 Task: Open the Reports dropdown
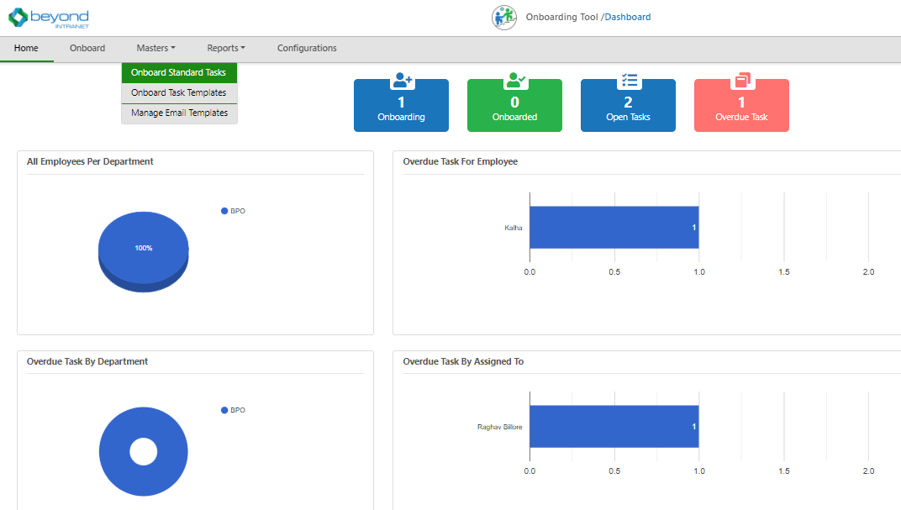coord(225,48)
